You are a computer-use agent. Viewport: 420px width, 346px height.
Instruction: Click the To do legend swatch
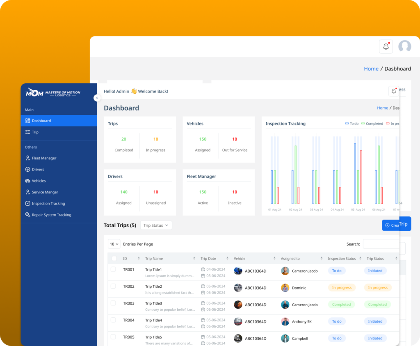(347, 123)
